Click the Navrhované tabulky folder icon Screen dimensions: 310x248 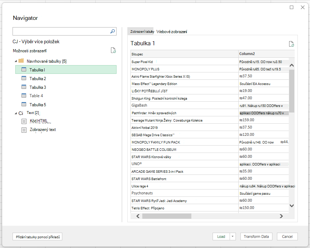pyautogui.click(x=21, y=61)
